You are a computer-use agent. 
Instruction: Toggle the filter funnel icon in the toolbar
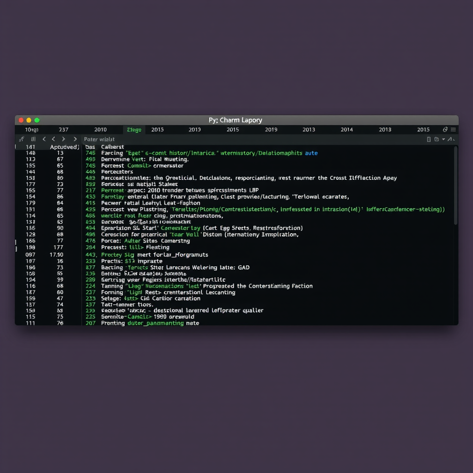(x=22, y=139)
